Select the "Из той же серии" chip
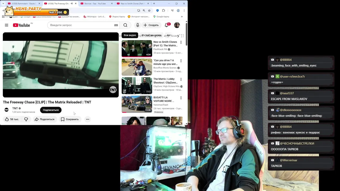The image size is (340, 191). [151, 35]
